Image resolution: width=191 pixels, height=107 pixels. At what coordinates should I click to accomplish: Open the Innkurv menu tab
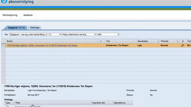tap(28, 15)
